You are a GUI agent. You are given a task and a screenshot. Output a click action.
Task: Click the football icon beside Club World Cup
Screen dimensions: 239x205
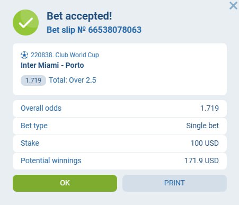click(24, 55)
